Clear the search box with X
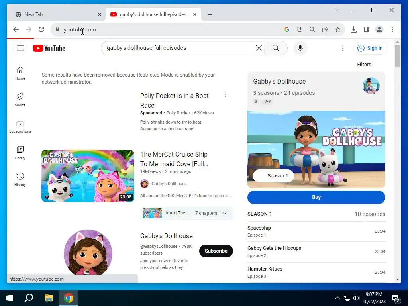The height and width of the screenshot is (306, 408). pos(259,48)
